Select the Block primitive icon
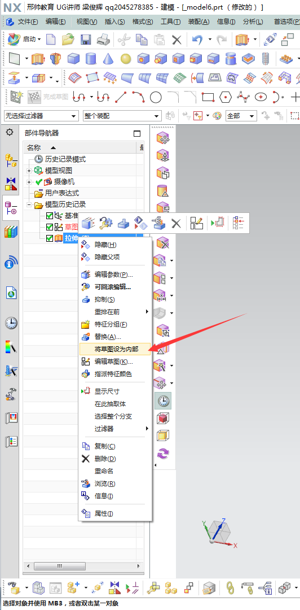Screen dimensions: 300x610 tap(73, 59)
